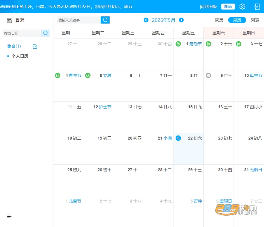Select the May 12 护士节 date cell
This screenshot has width=264, height=227.
click(x=98, y=117)
